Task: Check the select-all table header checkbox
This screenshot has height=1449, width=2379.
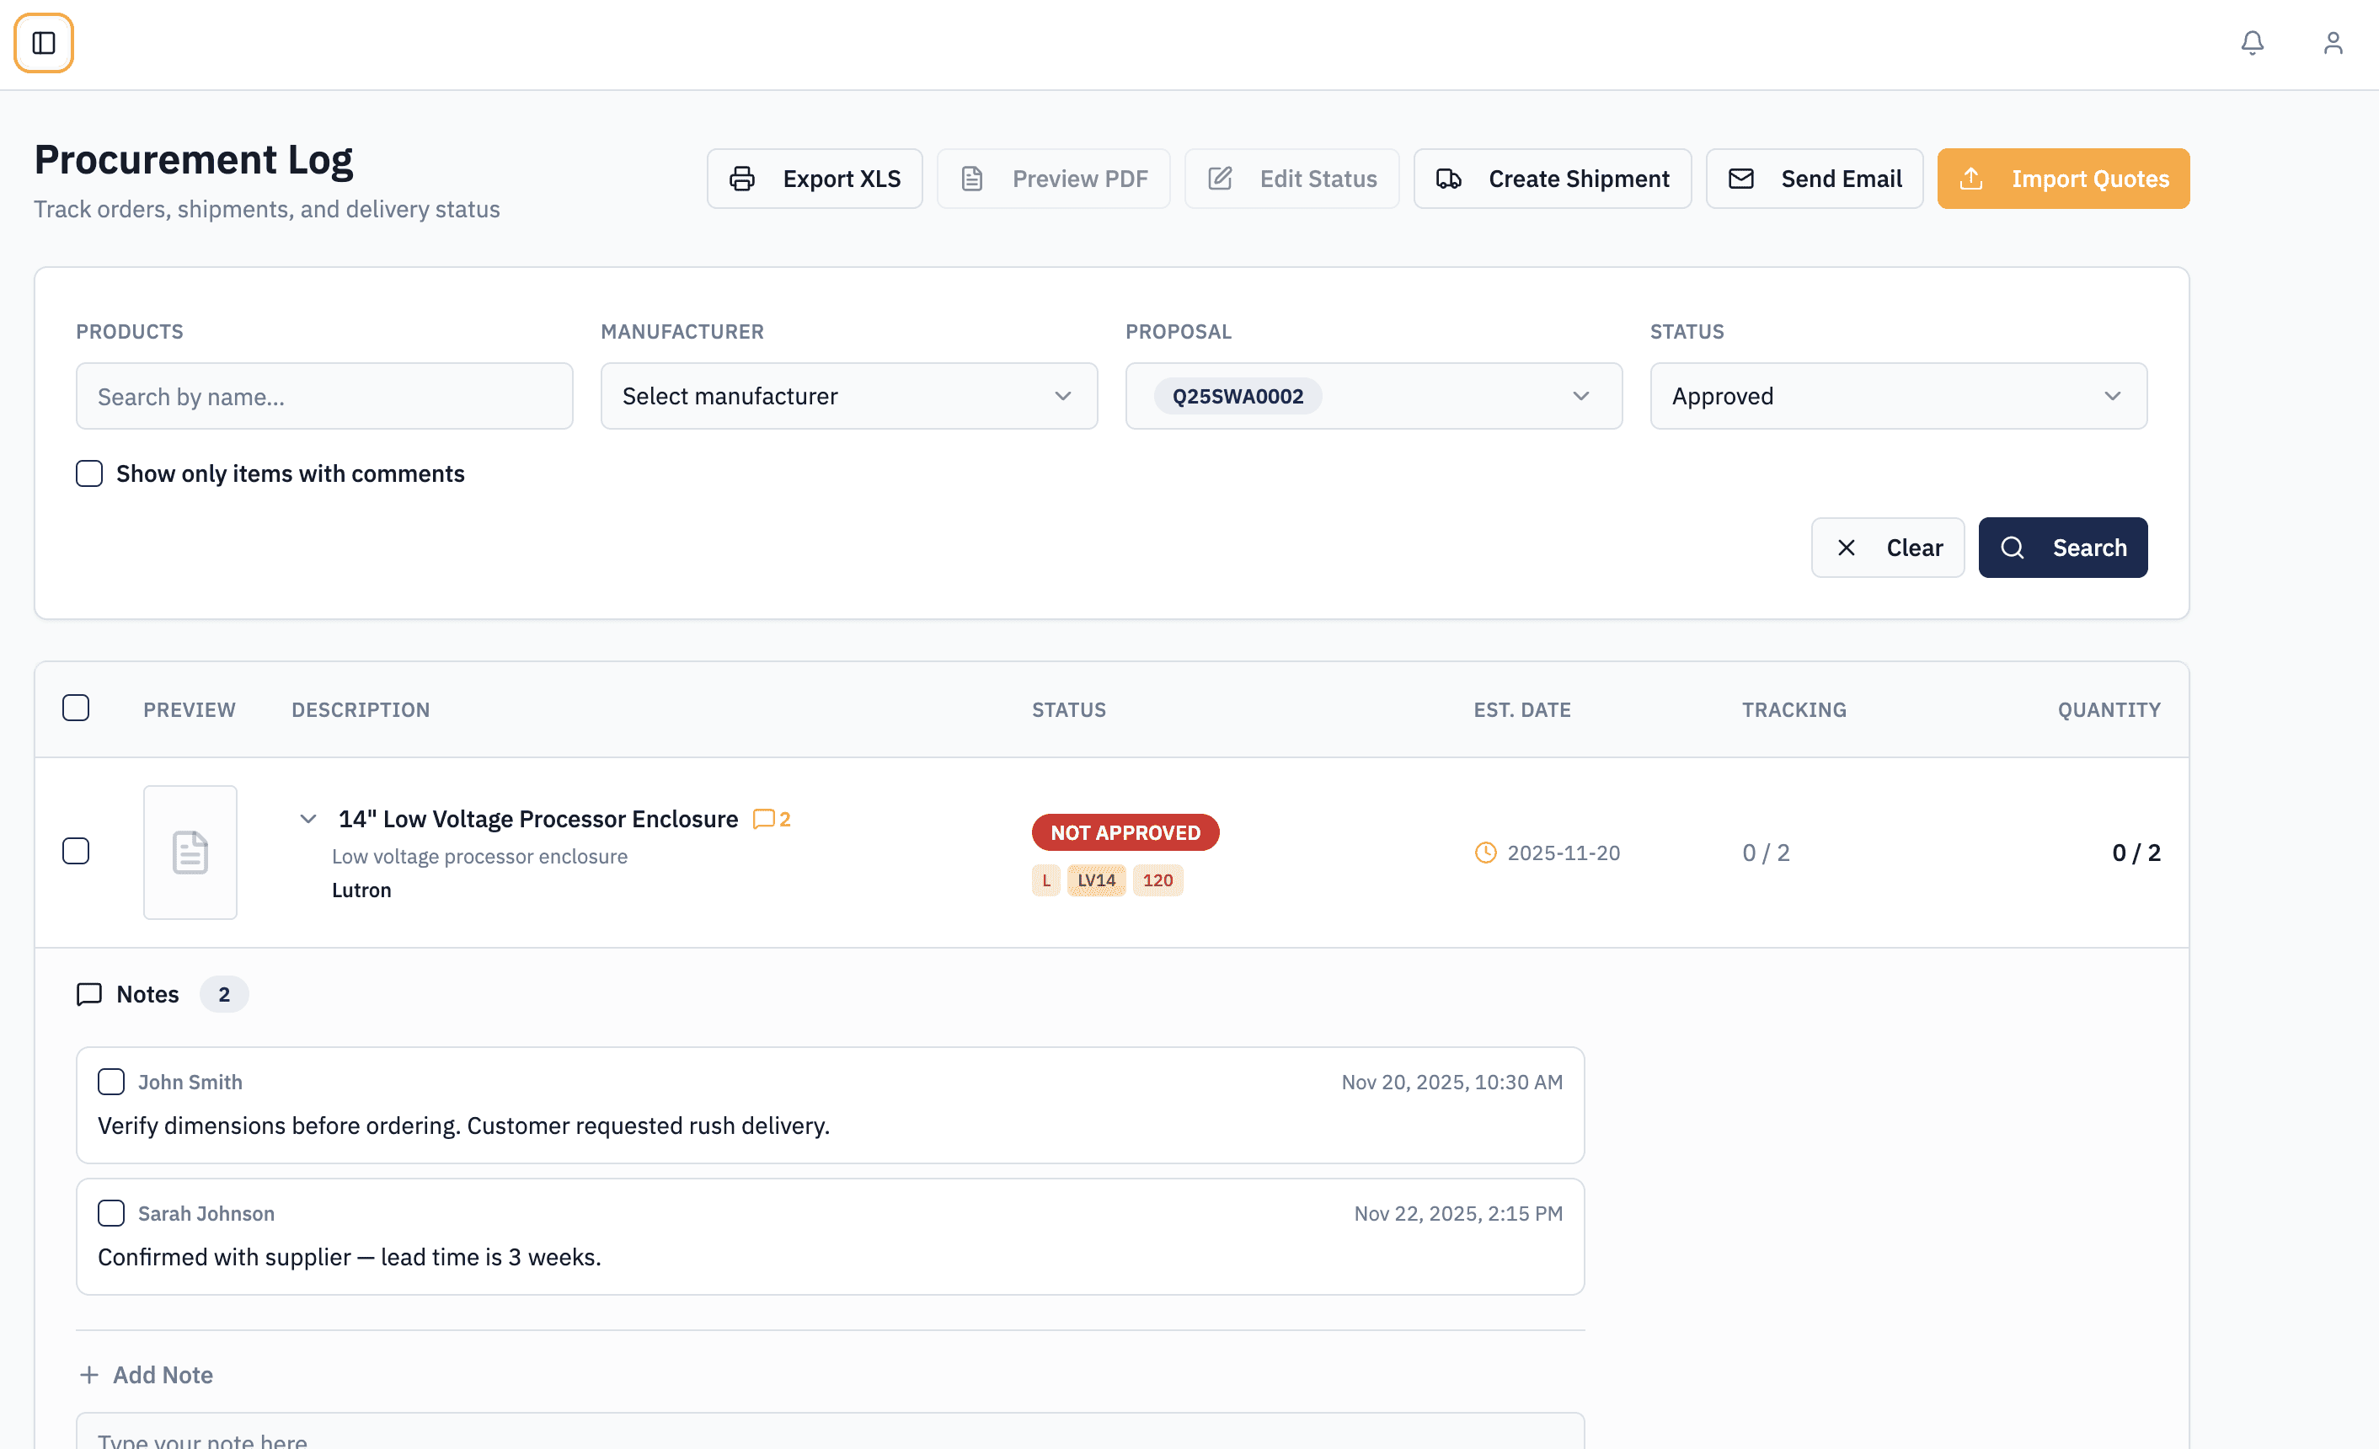Action: point(75,708)
